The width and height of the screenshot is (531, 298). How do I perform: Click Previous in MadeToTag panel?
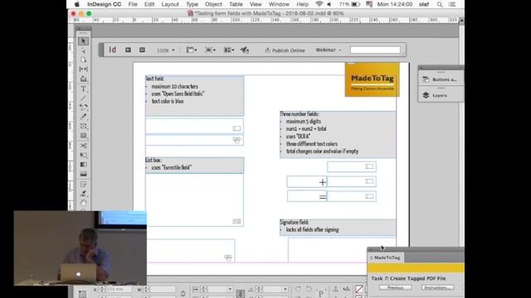[x=396, y=288]
